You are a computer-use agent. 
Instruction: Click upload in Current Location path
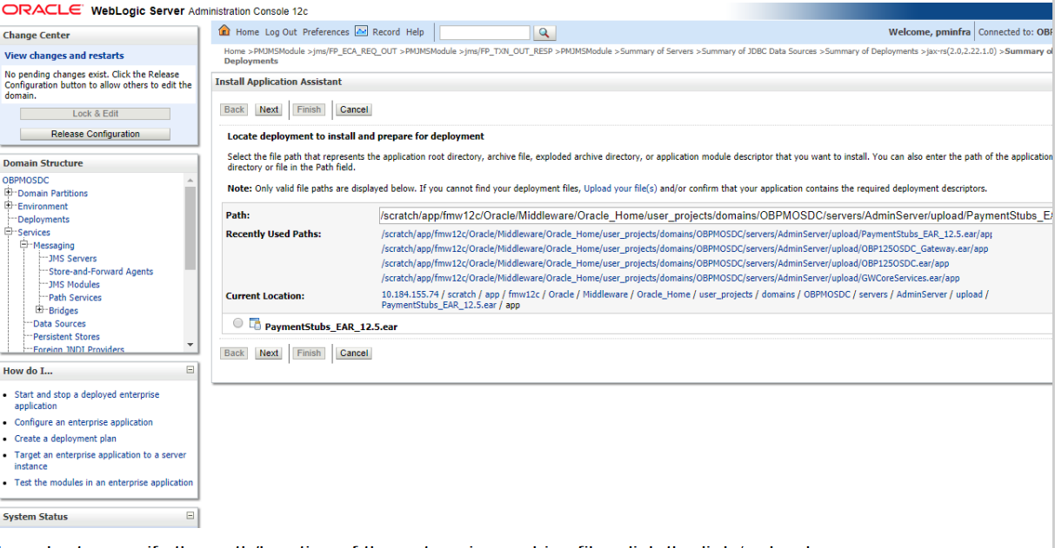tap(969, 294)
